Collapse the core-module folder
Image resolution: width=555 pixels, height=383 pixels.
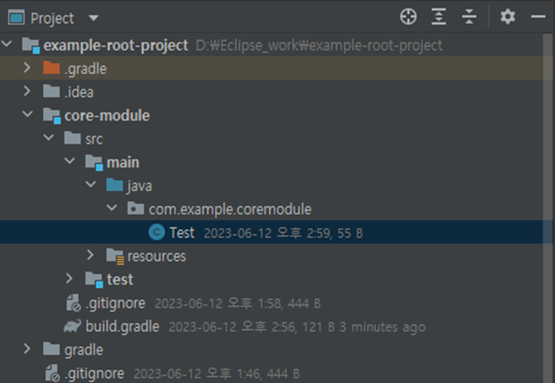(28, 115)
